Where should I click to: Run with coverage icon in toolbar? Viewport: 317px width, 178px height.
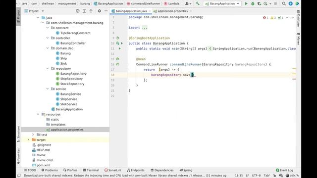pyautogui.click(x=259, y=3)
